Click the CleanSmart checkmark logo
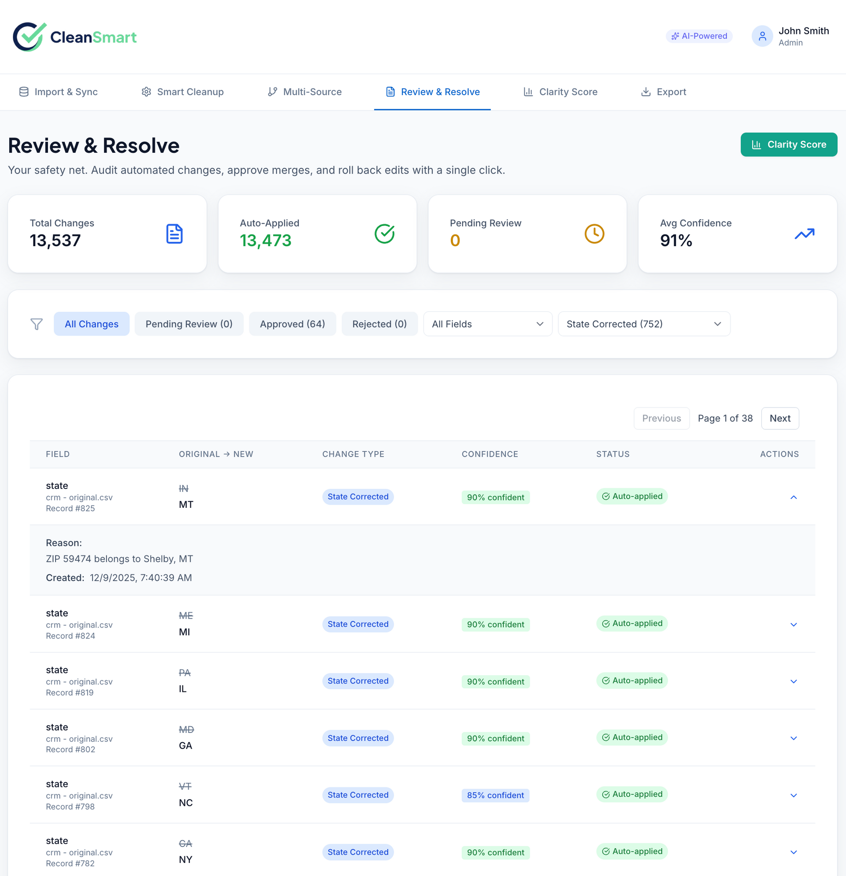 [30, 37]
